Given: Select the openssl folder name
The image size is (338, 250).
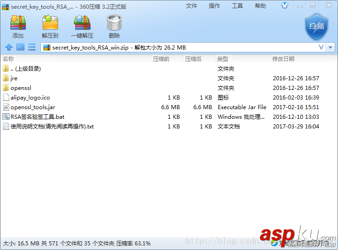Looking at the screenshot, I should tap(21, 88).
